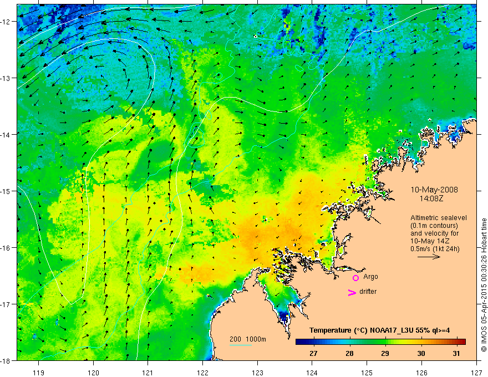Click the 'and velocity for' caption line
This screenshot has width=488, height=377.
point(434,233)
